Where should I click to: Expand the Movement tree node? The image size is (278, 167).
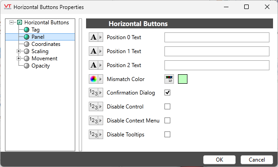(x=18, y=58)
